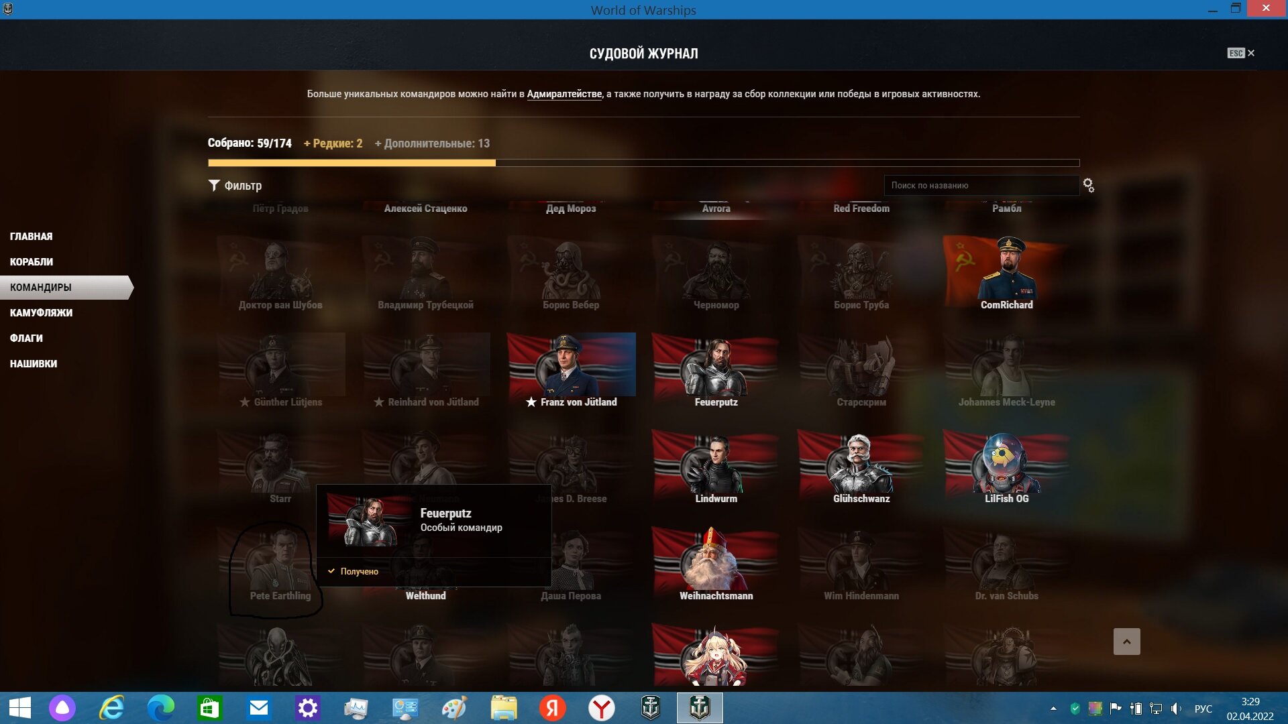The width and height of the screenshot is (1288, 724).
Task: Select Weihnachtsmann commander card
Action: [716, 564]
